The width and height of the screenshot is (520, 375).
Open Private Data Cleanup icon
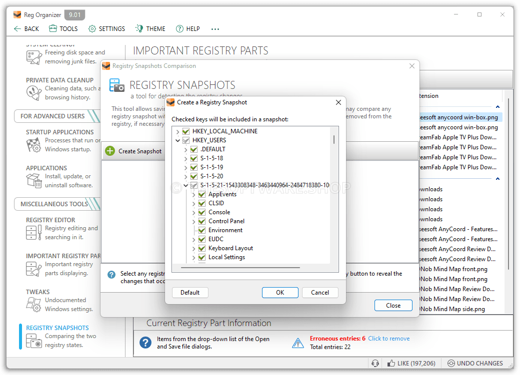[34, 93]
